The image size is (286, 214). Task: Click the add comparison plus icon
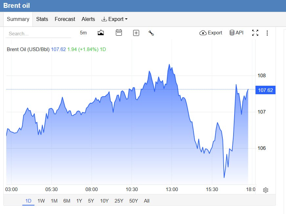pos(136,33)
